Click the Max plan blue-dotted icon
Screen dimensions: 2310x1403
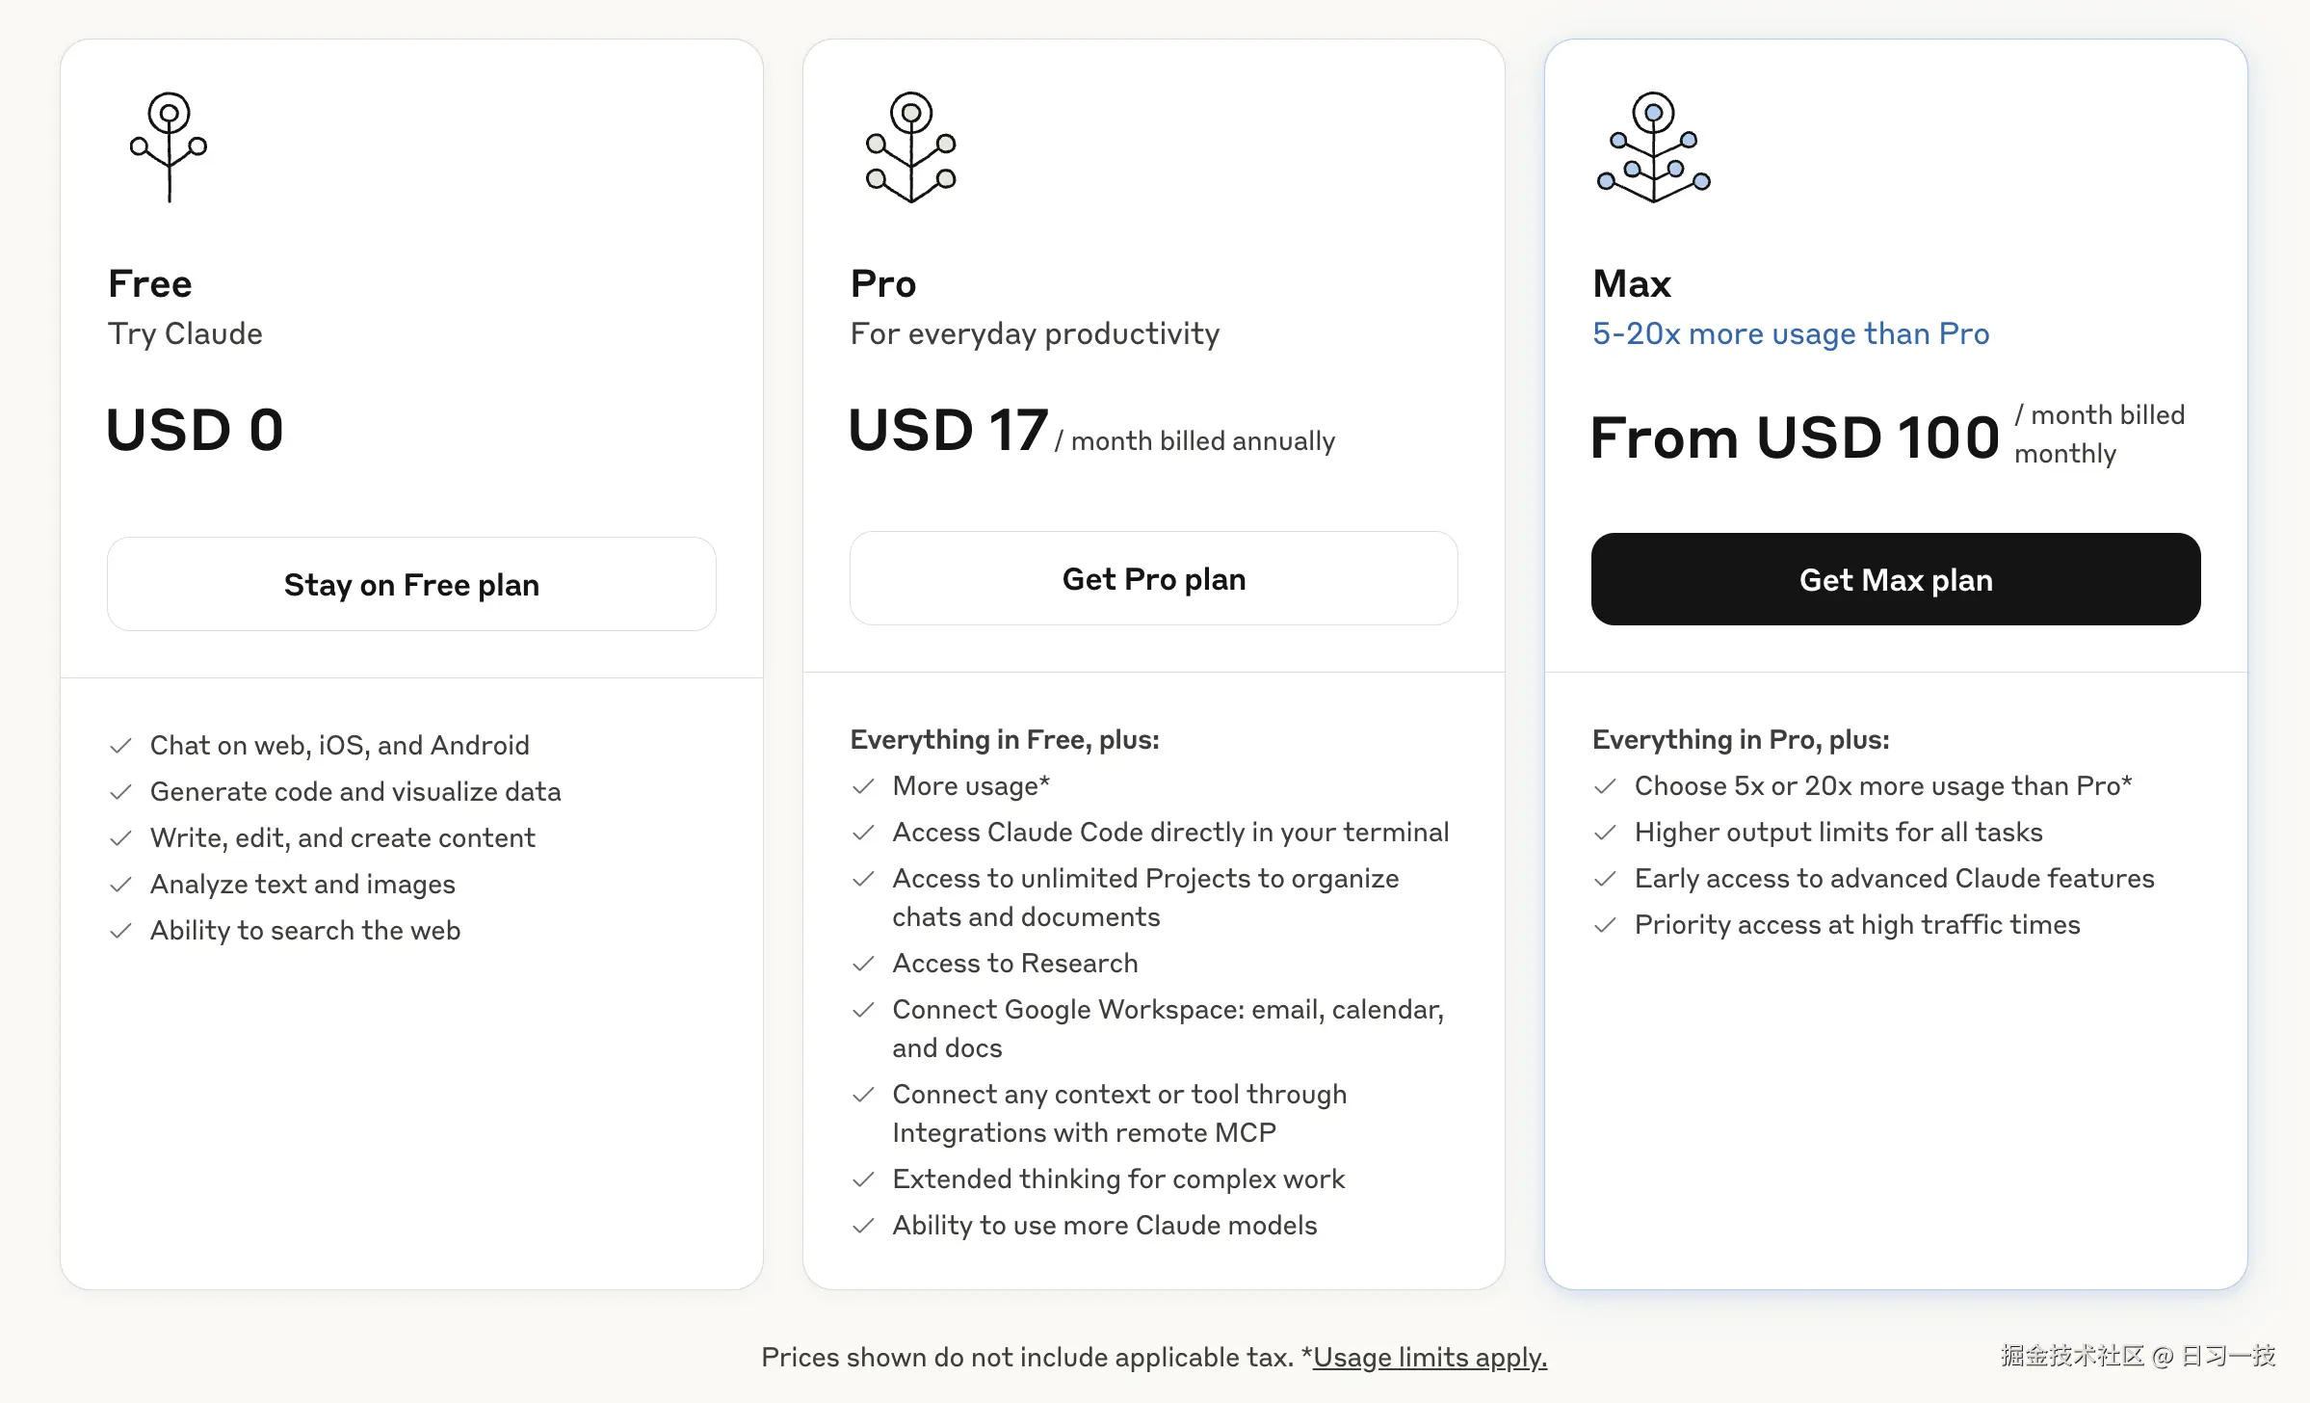pyautogui.click(x=1653, y=146)
